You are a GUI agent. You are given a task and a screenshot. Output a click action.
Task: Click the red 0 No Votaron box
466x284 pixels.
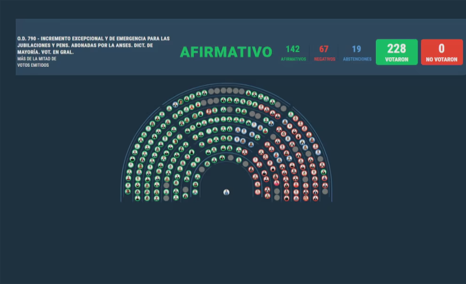coord(442,52)
